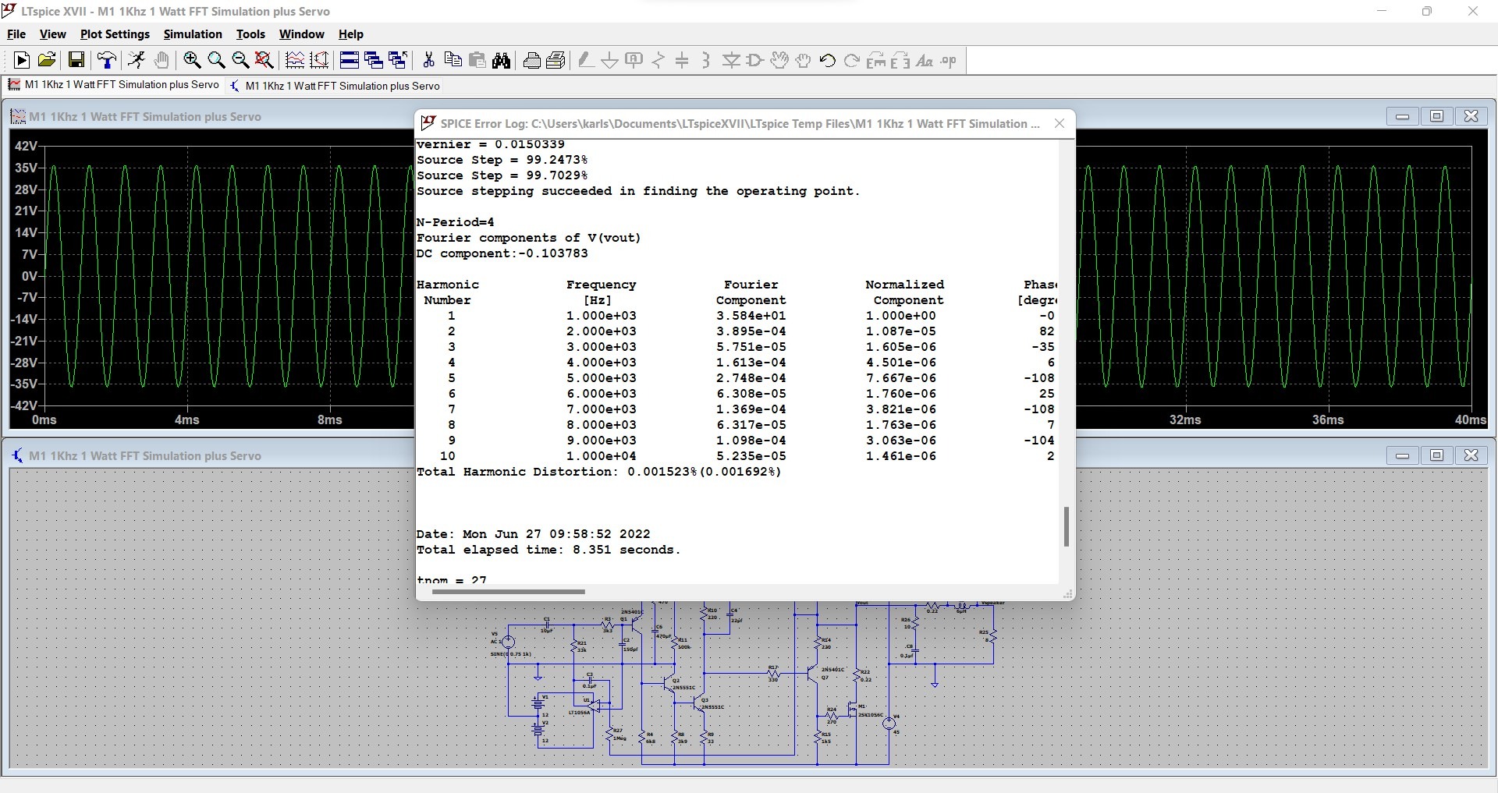The height and width of the screenshot is (793, 1498).
Task: Minimize the waveform plot child window
Action: coord(1402,116)
